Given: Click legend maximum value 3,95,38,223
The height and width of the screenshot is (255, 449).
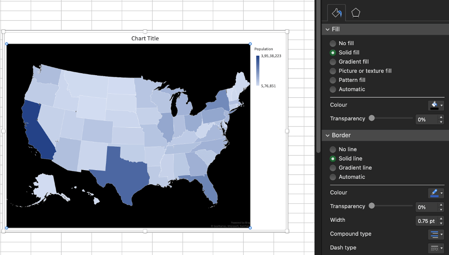Looking at the screenshot, I should (271, 56).
